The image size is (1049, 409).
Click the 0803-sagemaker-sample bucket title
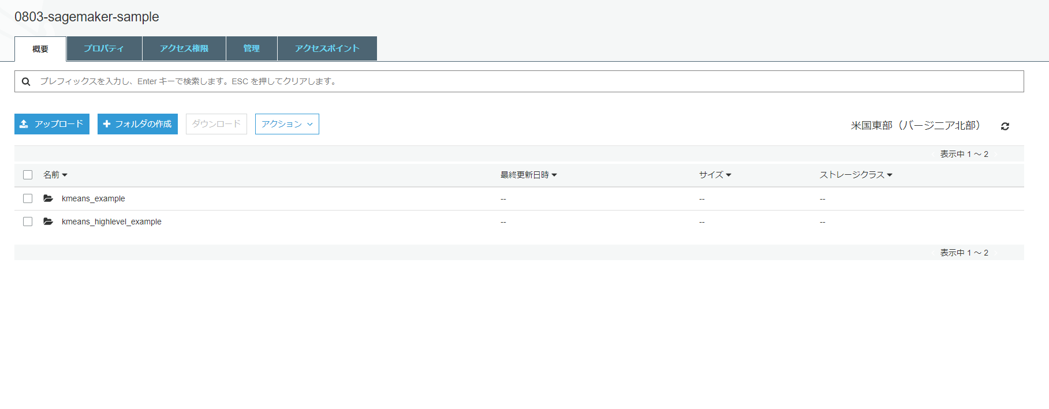87,17
